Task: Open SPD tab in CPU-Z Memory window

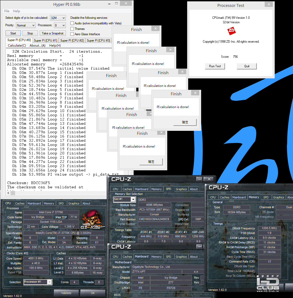Action: click(266, 197)
